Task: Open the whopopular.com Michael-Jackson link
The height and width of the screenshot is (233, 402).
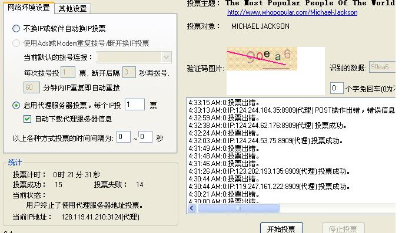Action: point(293,12)
